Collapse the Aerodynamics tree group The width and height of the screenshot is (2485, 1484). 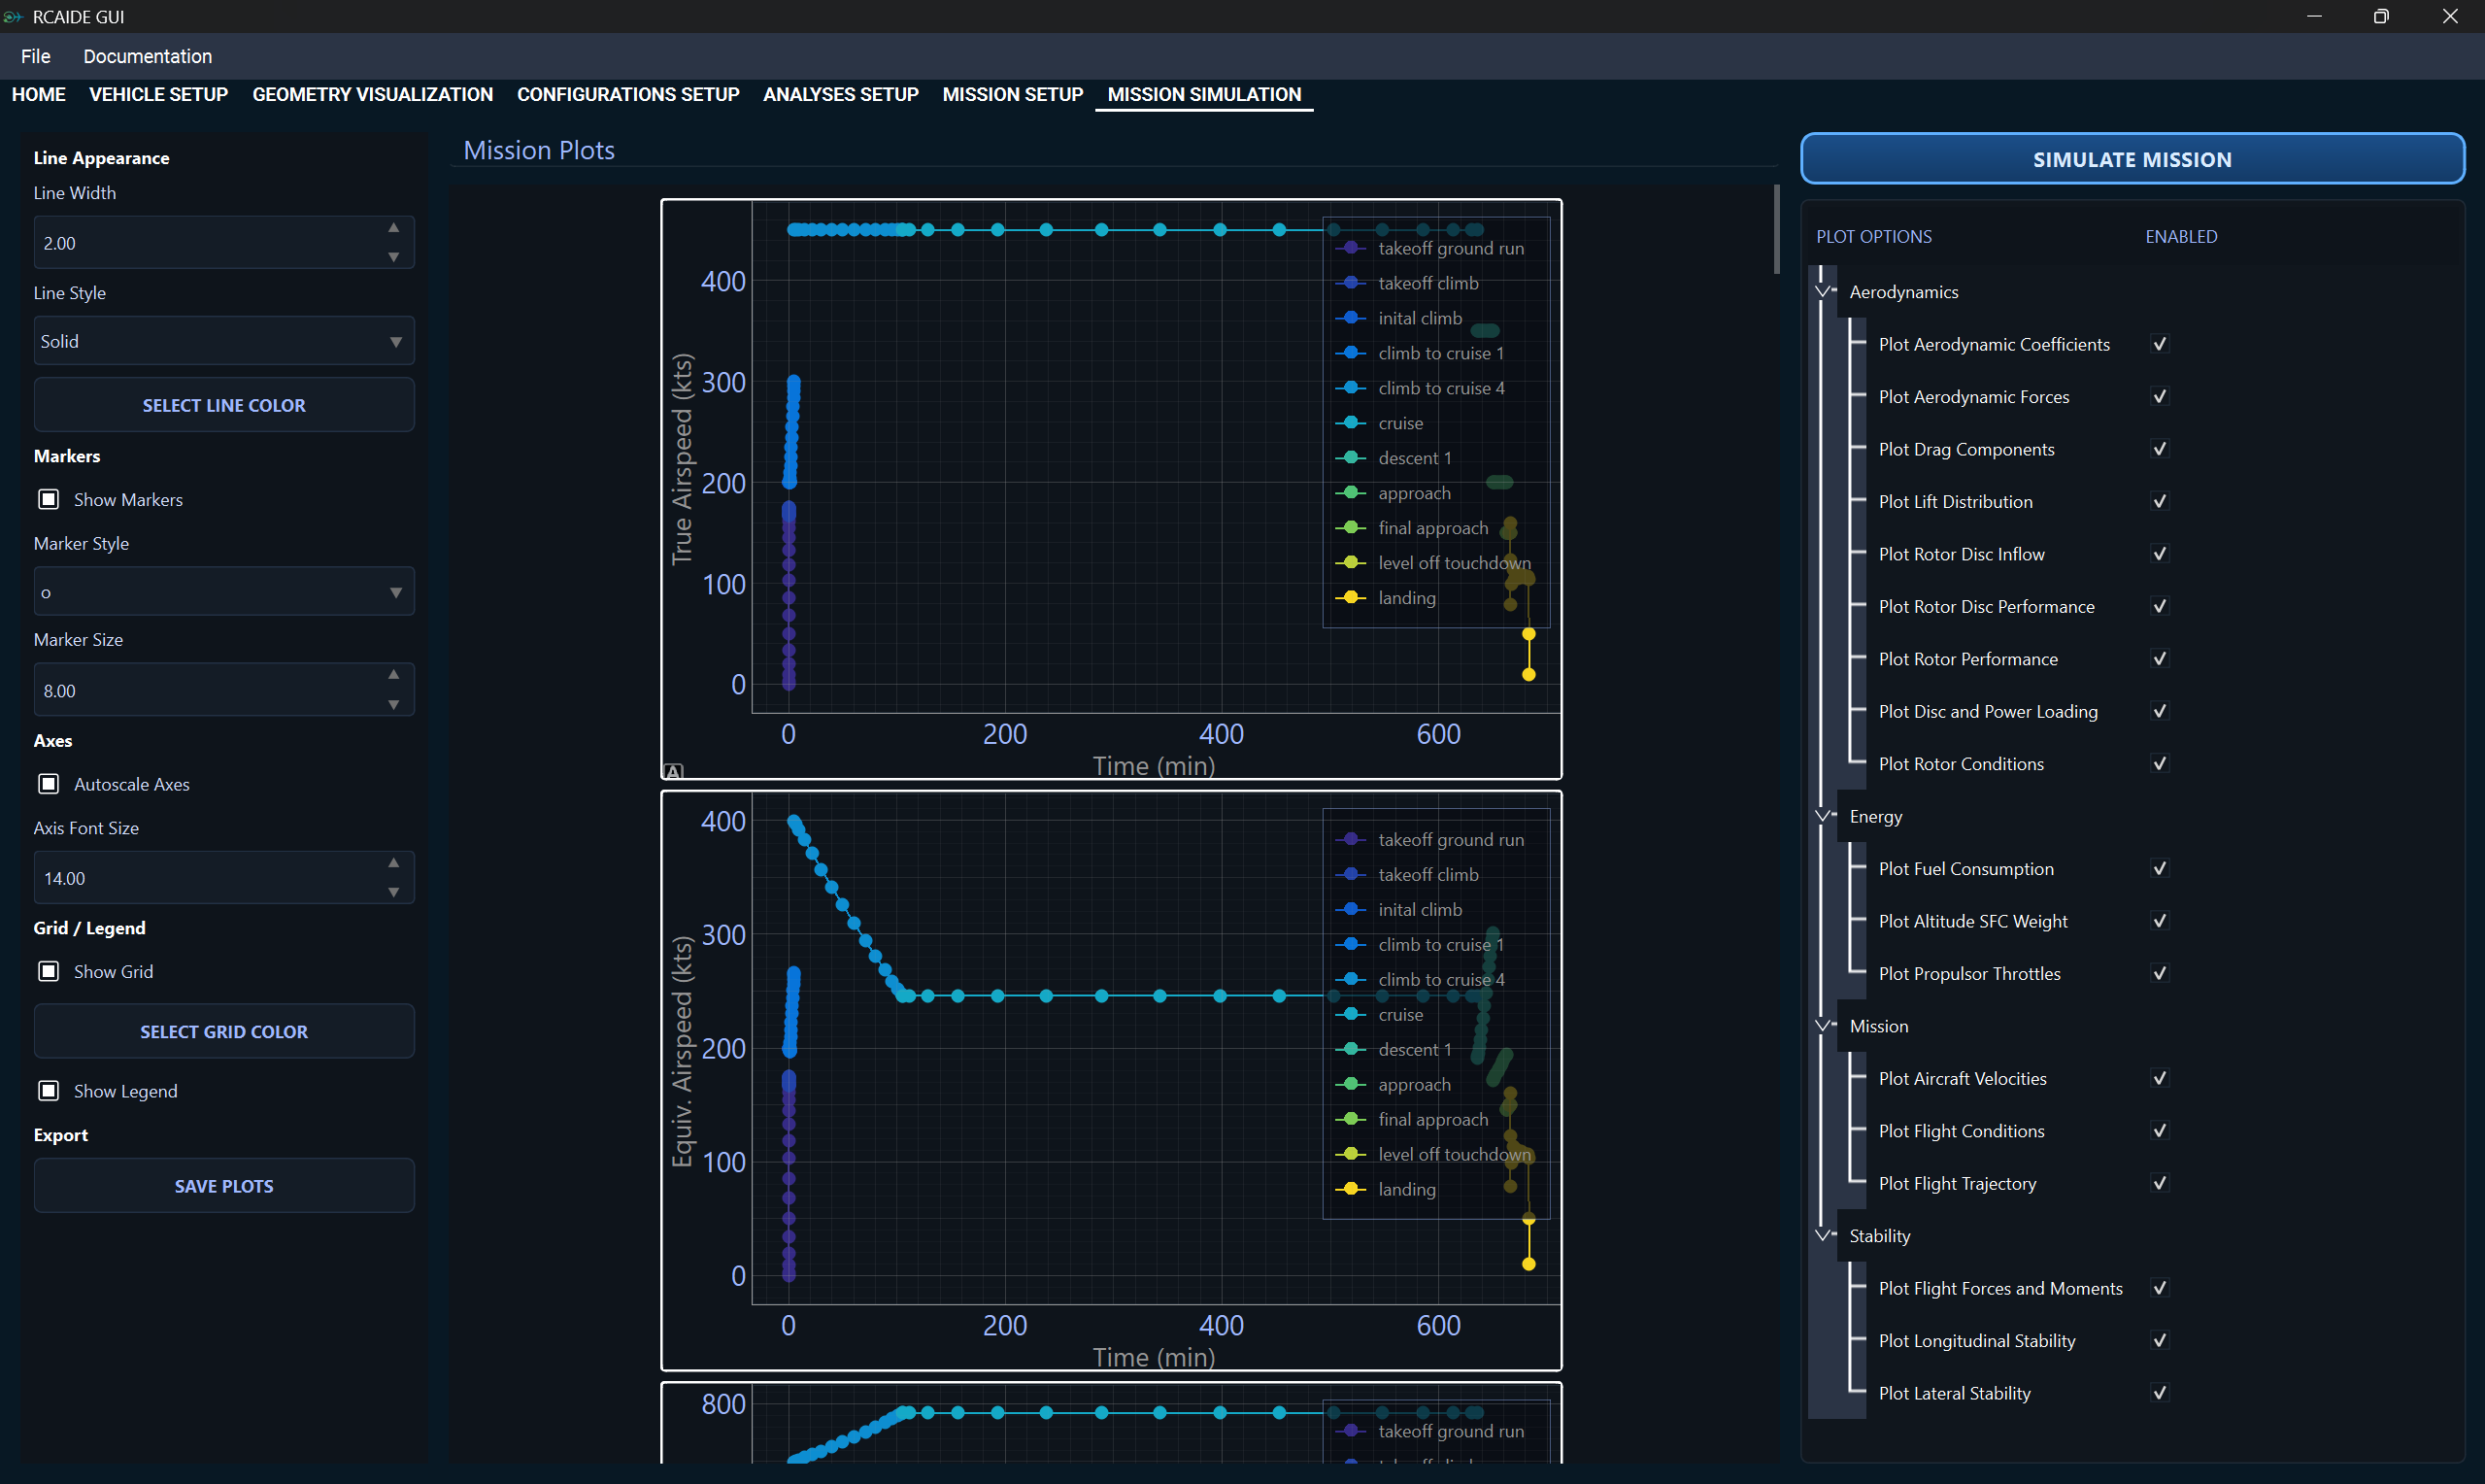1825,292
